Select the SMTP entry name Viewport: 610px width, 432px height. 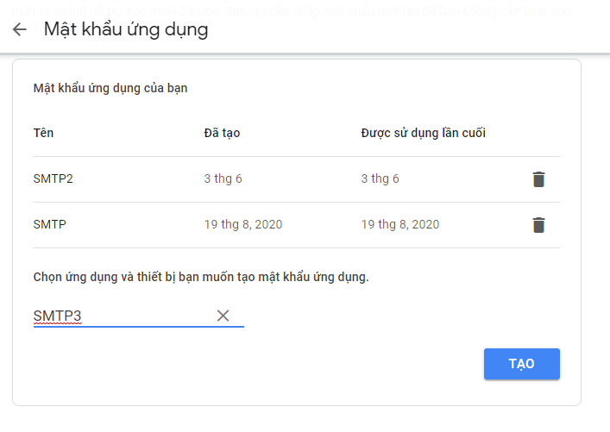point(50,224)
